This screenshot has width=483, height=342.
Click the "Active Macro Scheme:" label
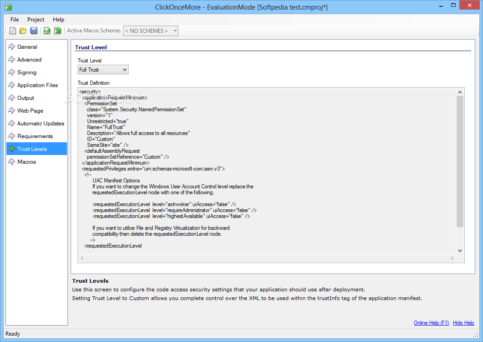point(94,31)
